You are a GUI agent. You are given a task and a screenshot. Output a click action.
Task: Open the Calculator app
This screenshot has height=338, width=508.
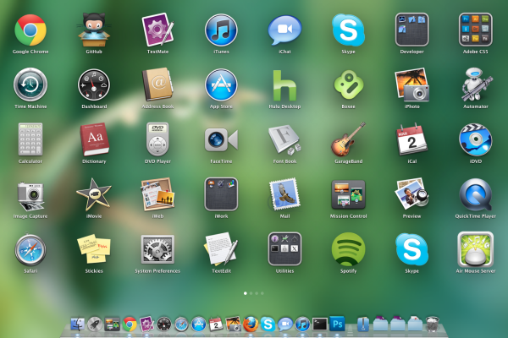[30, 139]
